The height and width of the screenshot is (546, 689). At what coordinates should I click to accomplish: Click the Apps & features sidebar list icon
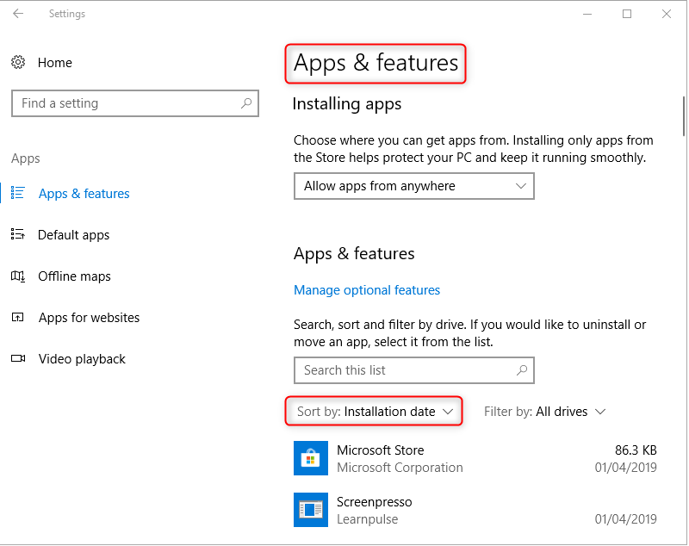tap(18, 194)
